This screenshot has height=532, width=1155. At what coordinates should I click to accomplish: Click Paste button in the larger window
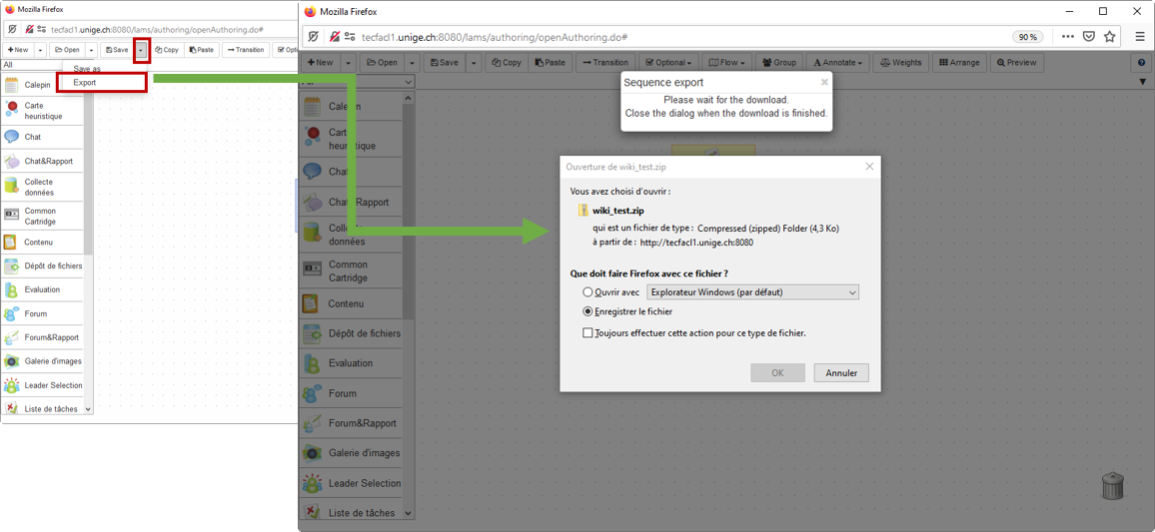tap(549, 63)
